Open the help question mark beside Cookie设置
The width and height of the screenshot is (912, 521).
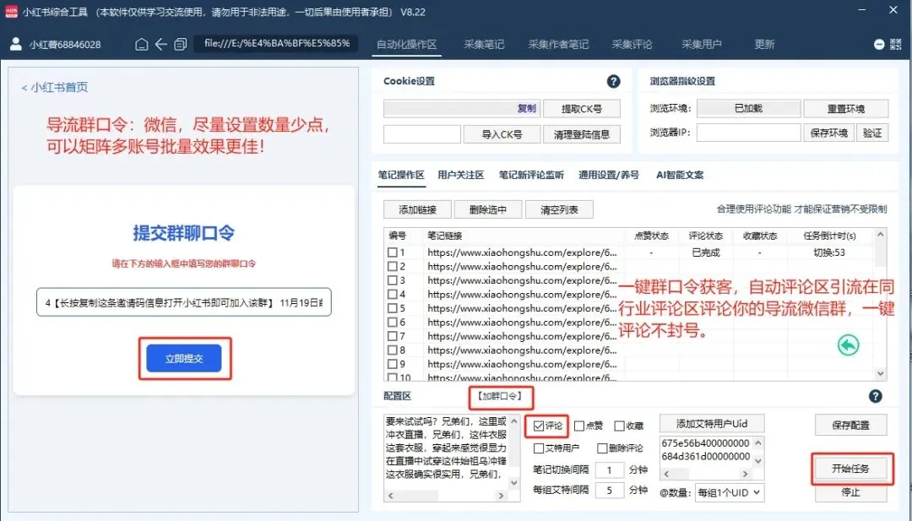tap(614, 81)
